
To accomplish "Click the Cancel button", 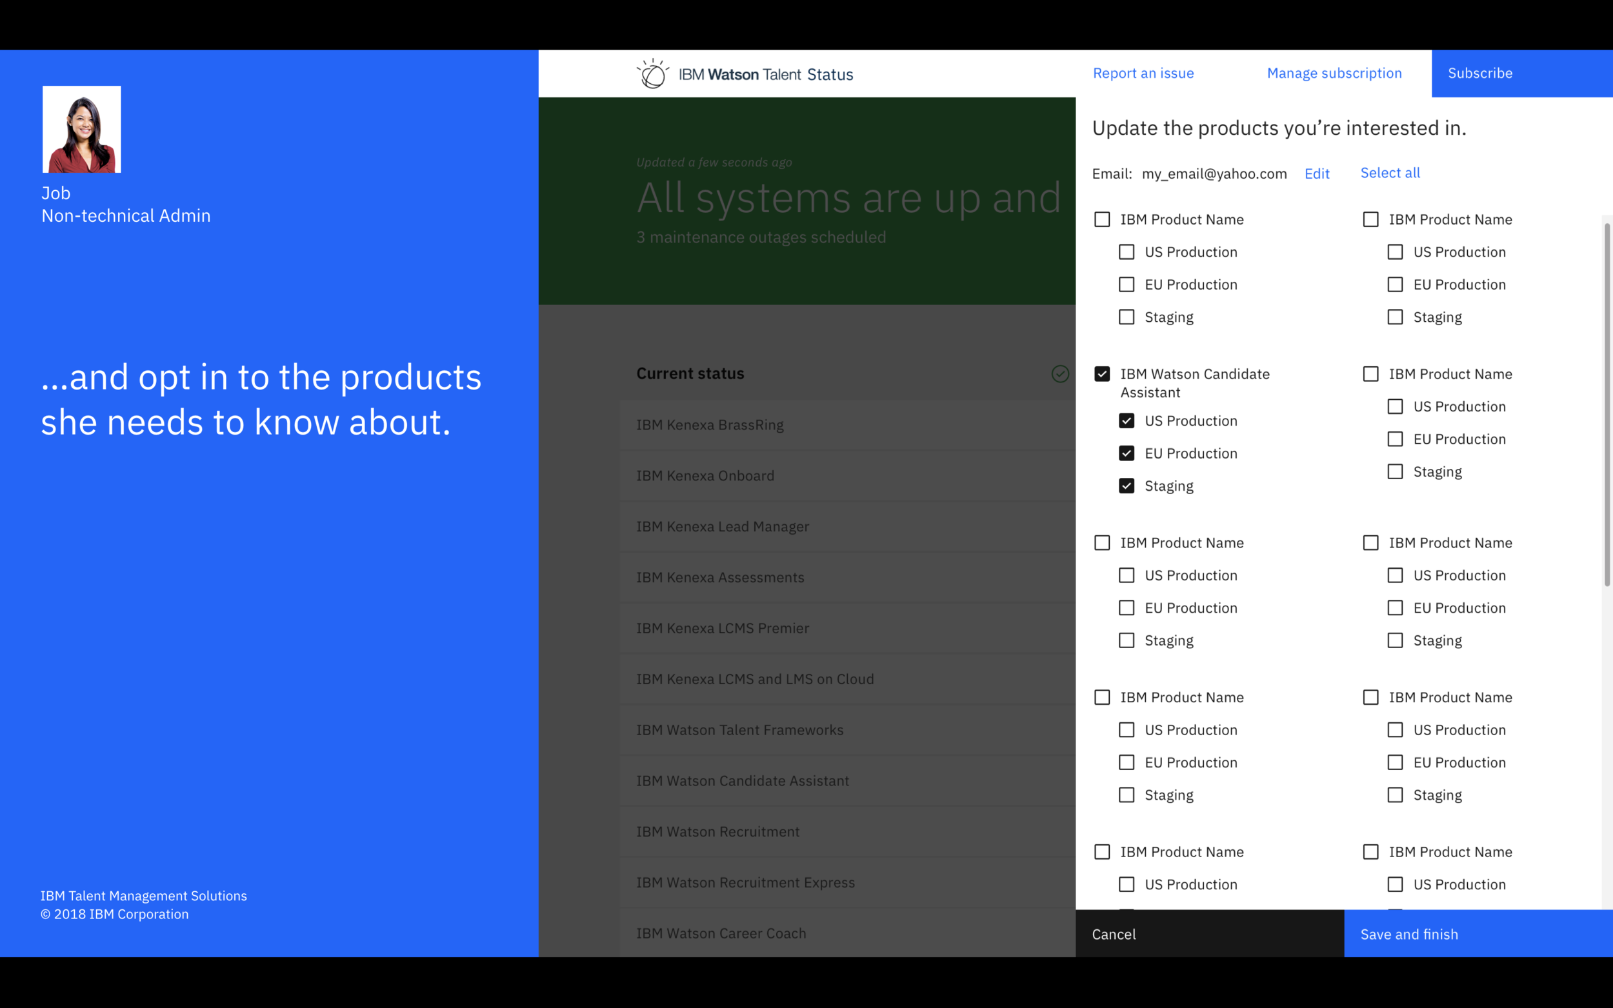I will point(1210,933).
